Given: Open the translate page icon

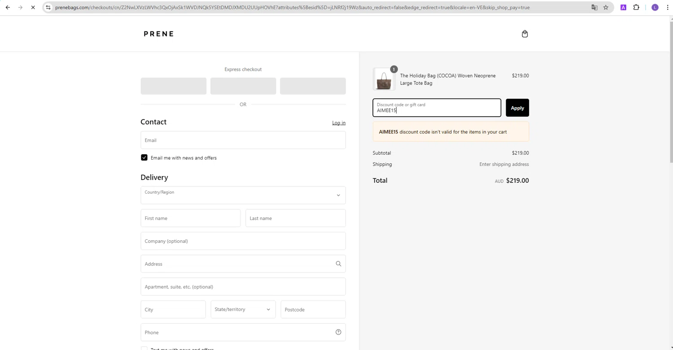Looking at the screenshot, I should (594, 8).
